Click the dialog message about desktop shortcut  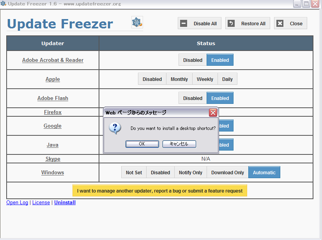[x=173, y=128]
